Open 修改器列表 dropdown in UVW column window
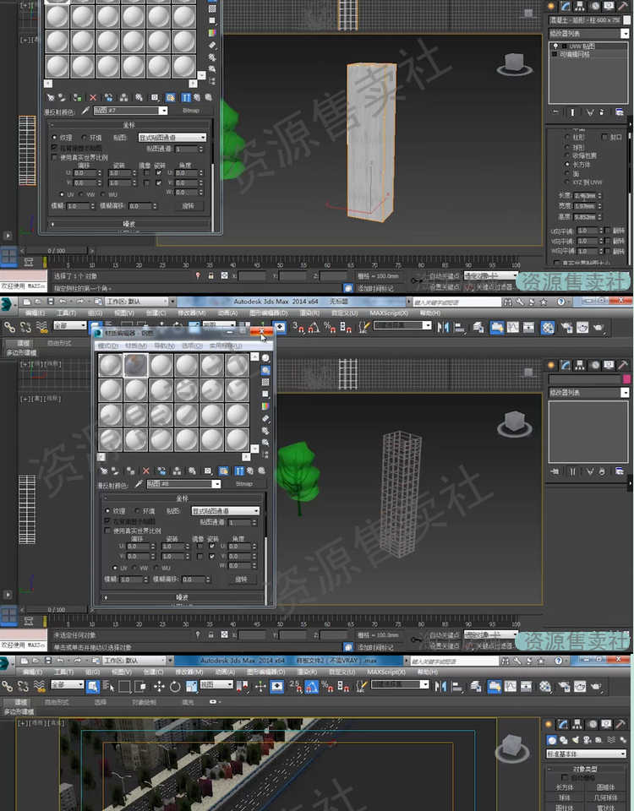634x811 pixels. point(589,33)
